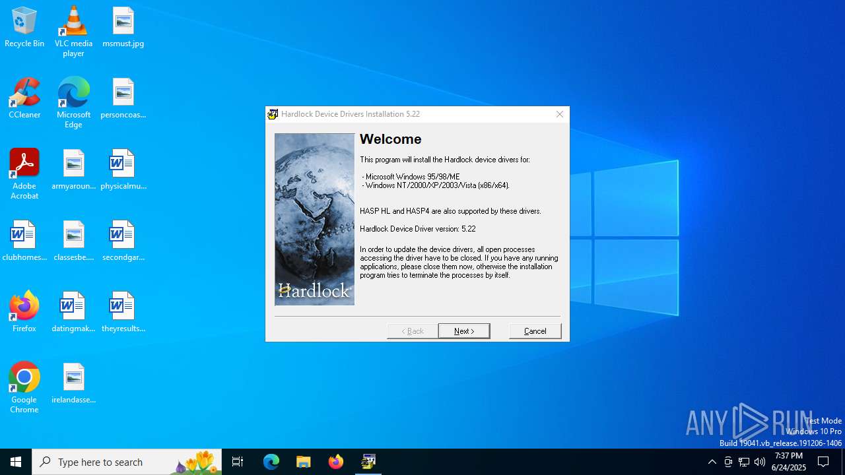Click the Hardlock title bar icon
Image resolution: width=845 pixels, height=475 pixels.
(273, 114)
